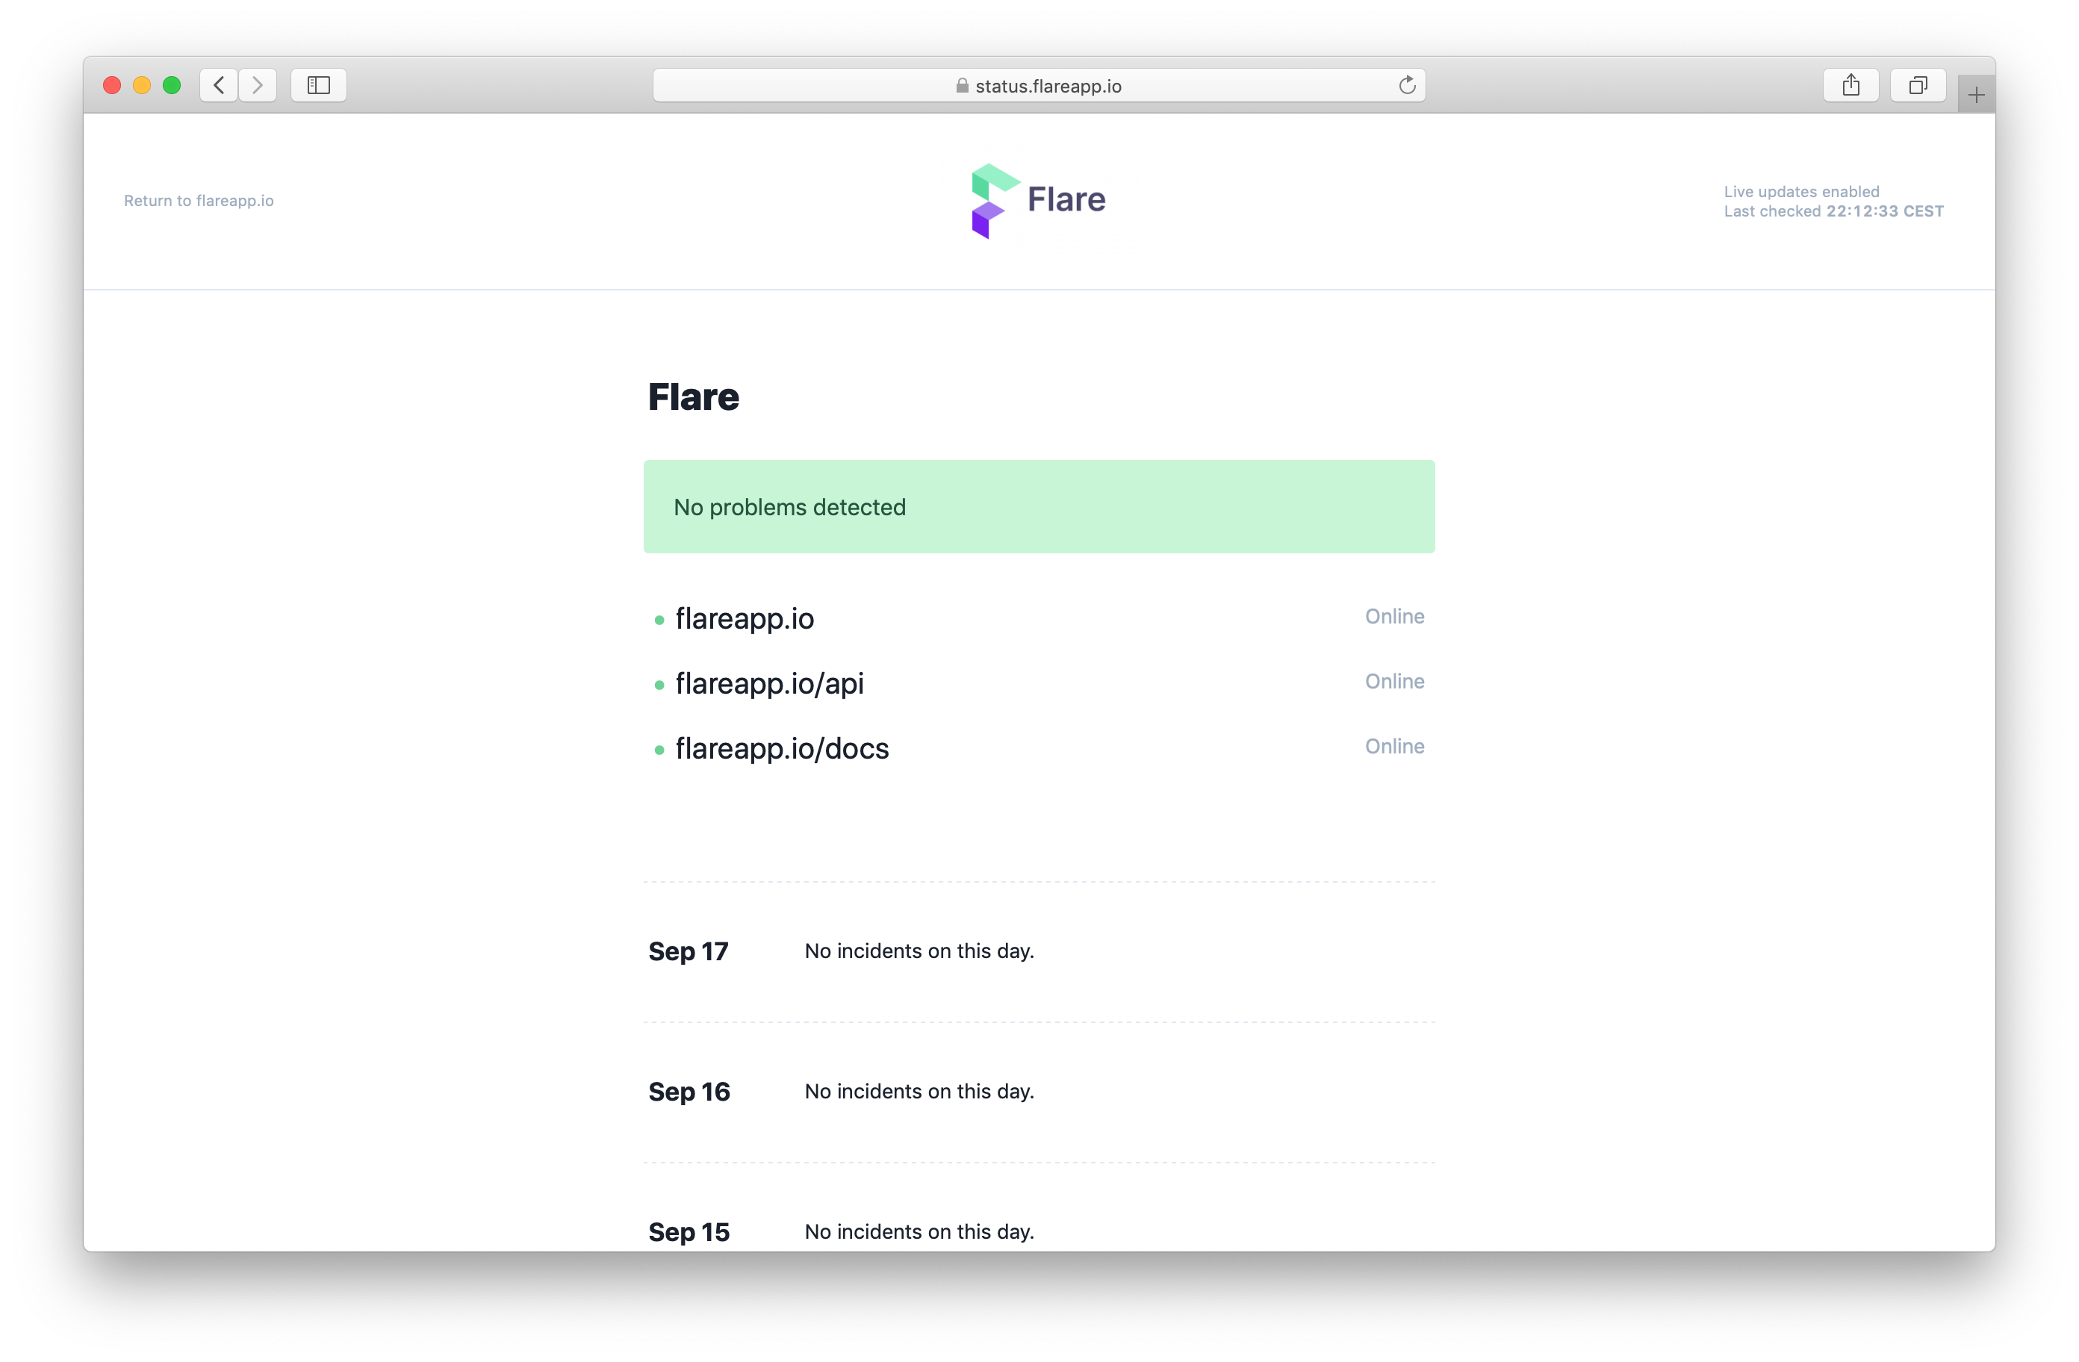Select the Sep 17 incident row
2079x1362 pixels.
tap(1039, 951)
